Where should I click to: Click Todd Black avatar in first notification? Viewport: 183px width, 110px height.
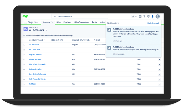[x=109, y=30]
